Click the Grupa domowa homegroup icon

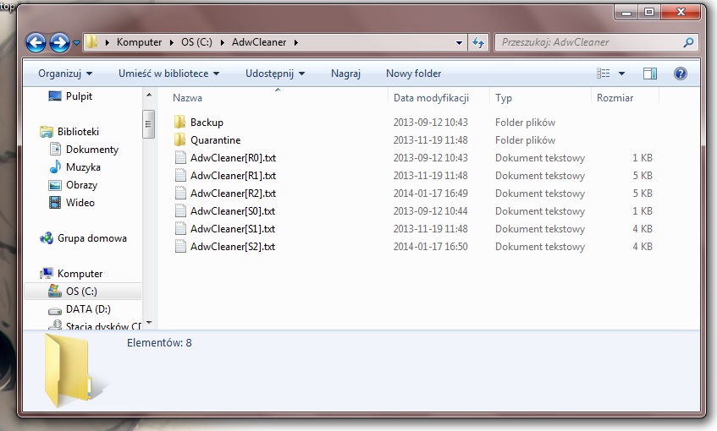point(47,237)
